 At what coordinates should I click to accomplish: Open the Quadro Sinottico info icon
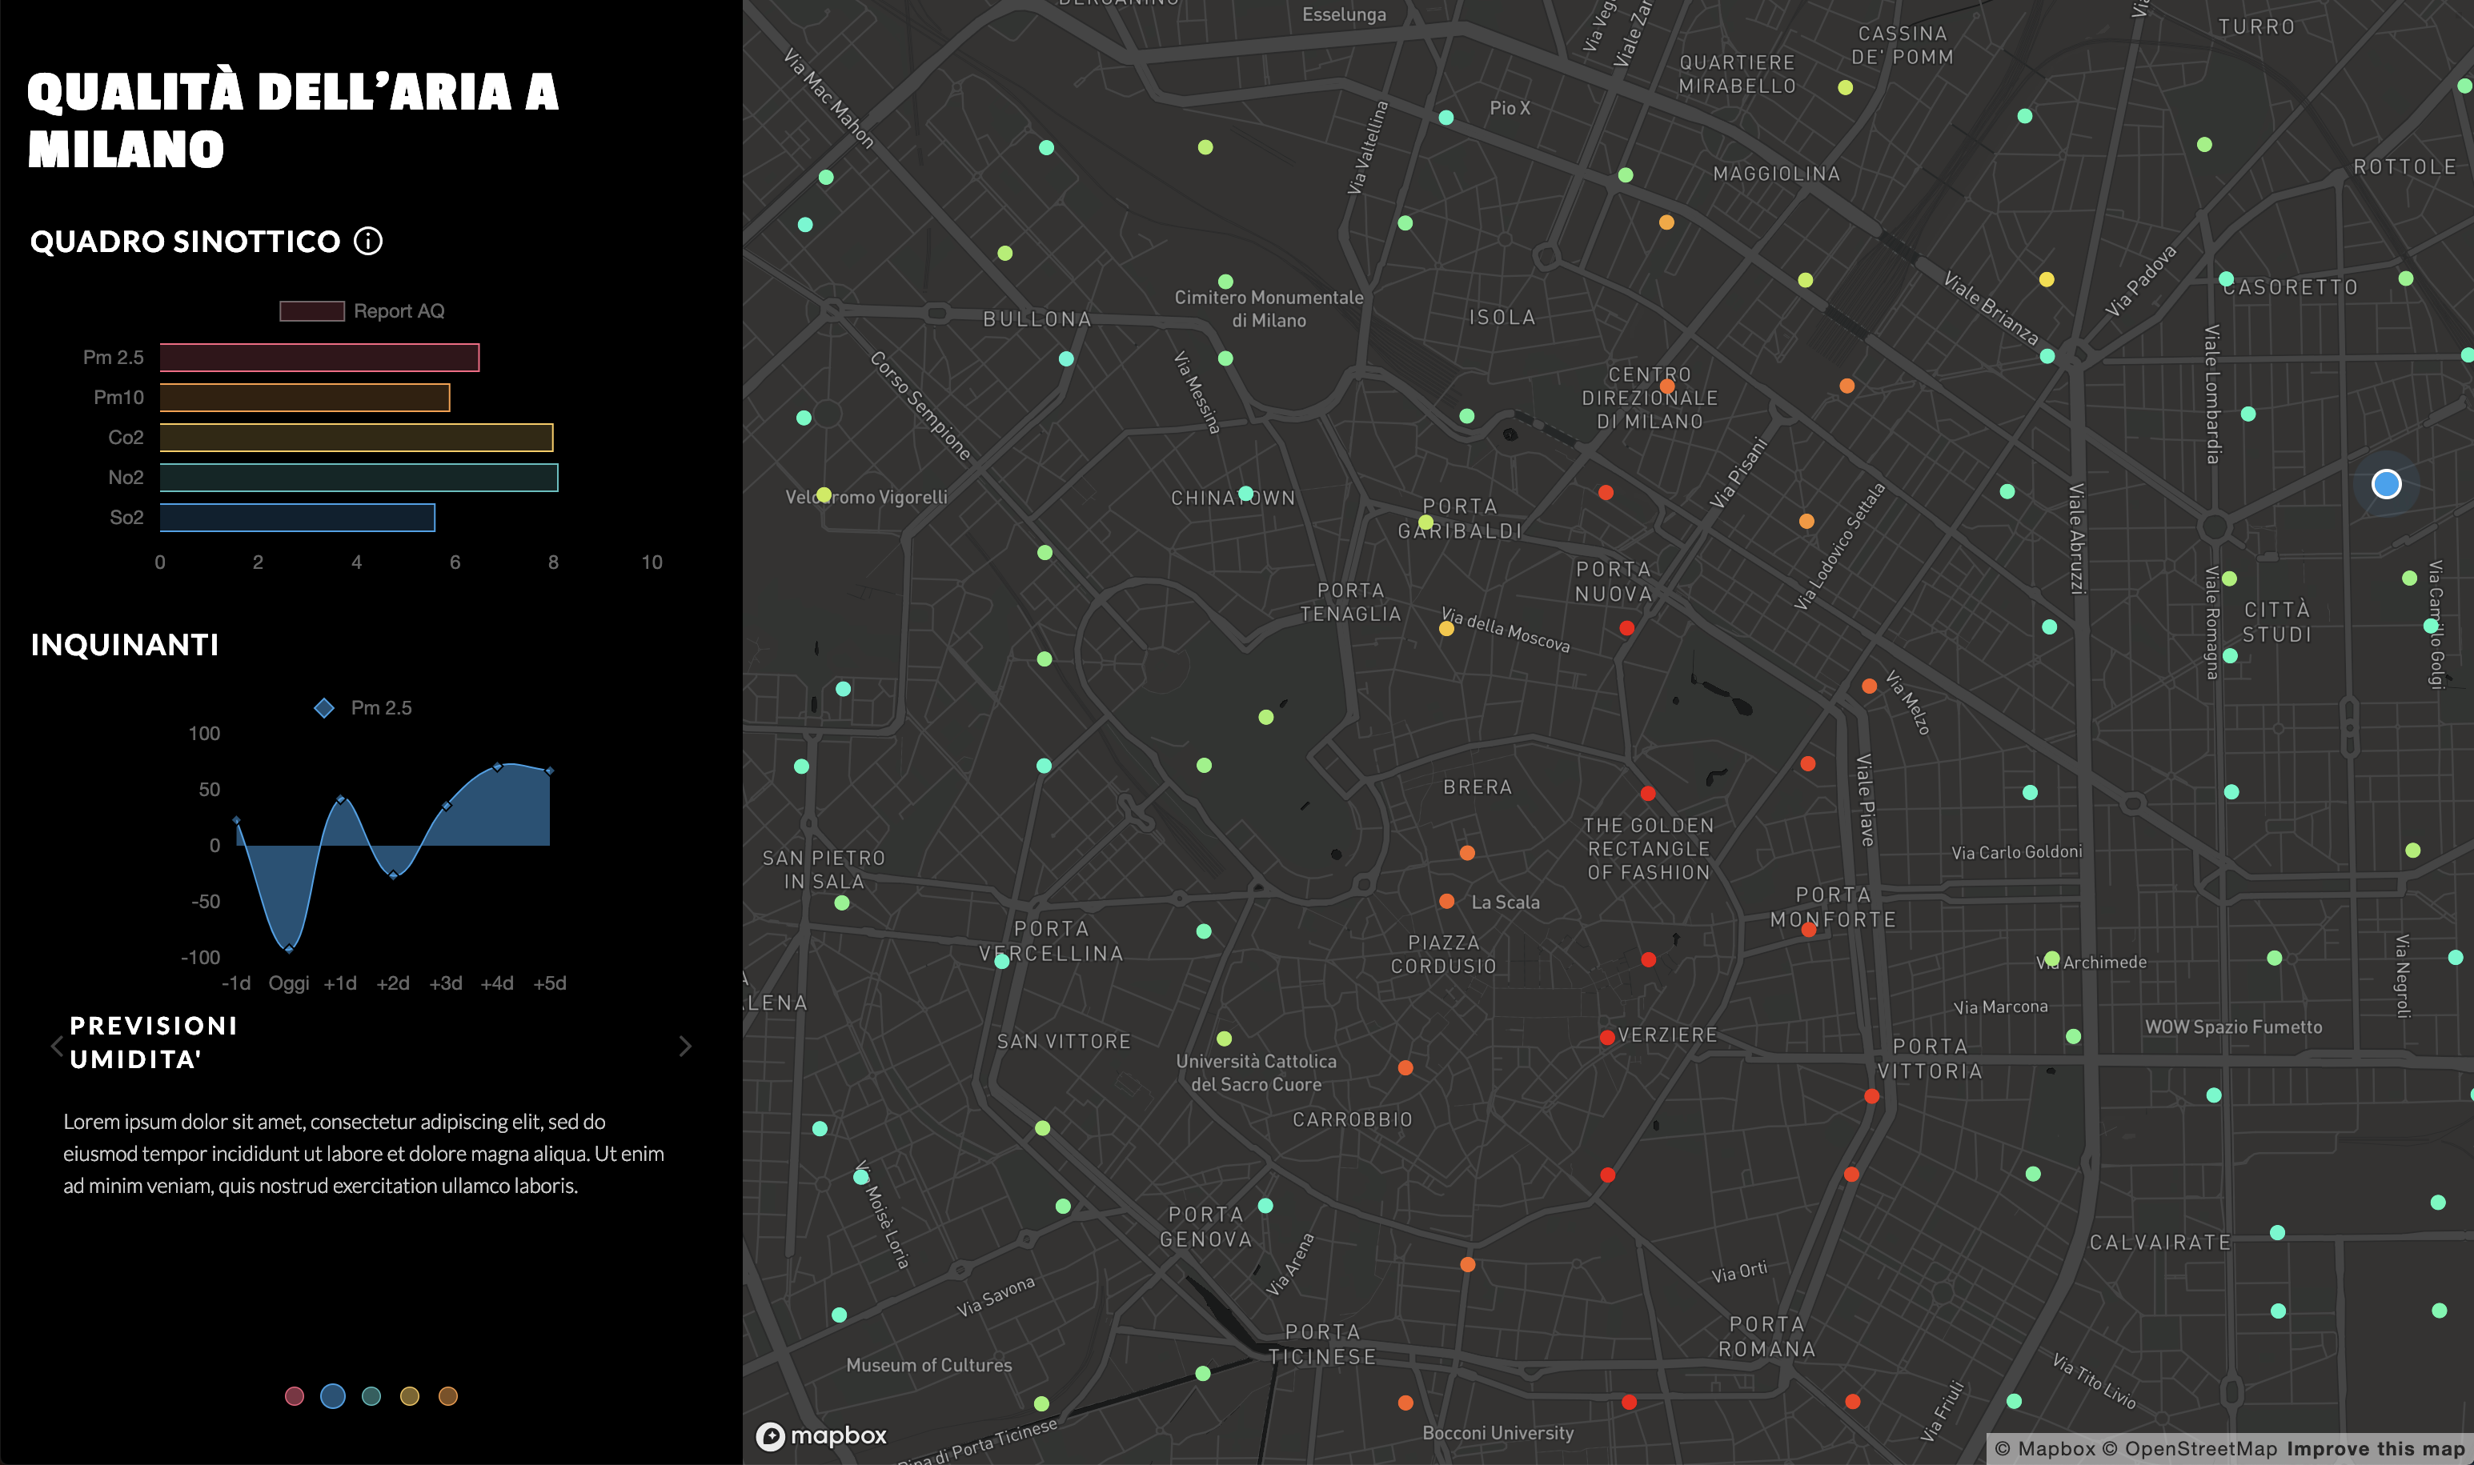tap(368, 241)
